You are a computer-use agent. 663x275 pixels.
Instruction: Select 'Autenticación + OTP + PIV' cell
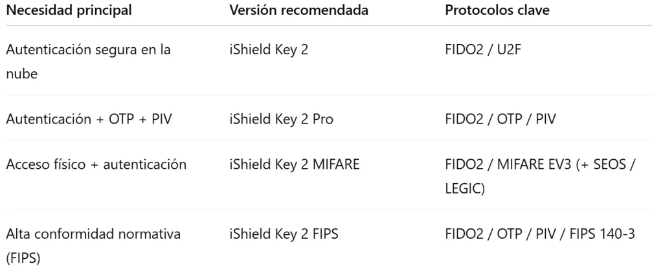(89, 119)
